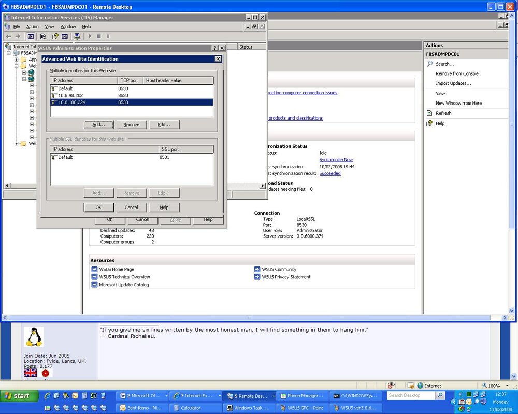Click the Tux penguin avatar
518x414 pixels.
click(x=34, y=337)
